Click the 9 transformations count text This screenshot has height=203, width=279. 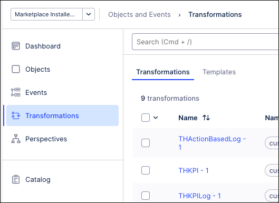(170, 98)
